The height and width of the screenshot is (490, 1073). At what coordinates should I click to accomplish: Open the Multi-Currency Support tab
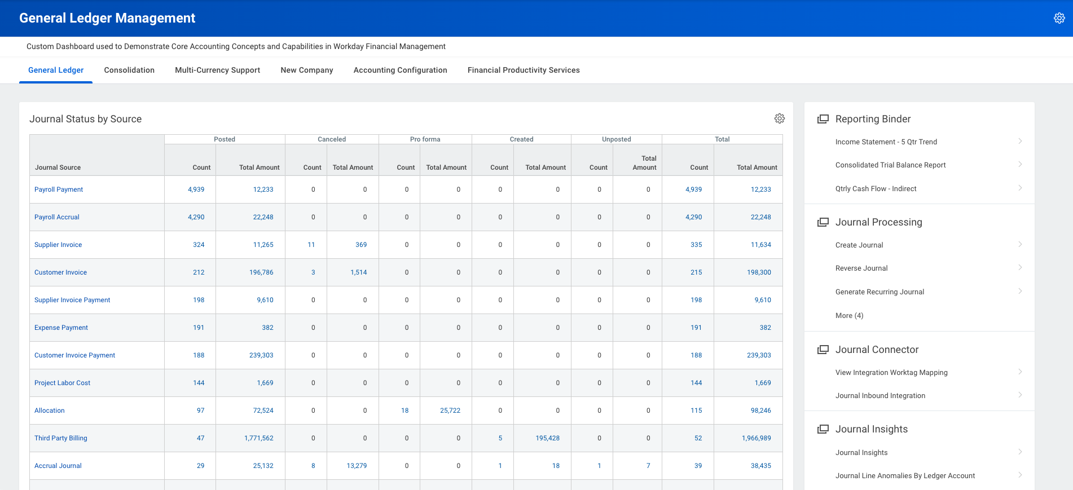217,70
